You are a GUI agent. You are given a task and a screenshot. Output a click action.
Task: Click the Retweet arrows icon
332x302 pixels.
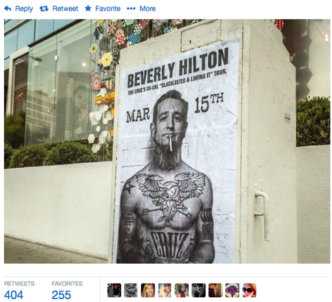coord(44,9)
